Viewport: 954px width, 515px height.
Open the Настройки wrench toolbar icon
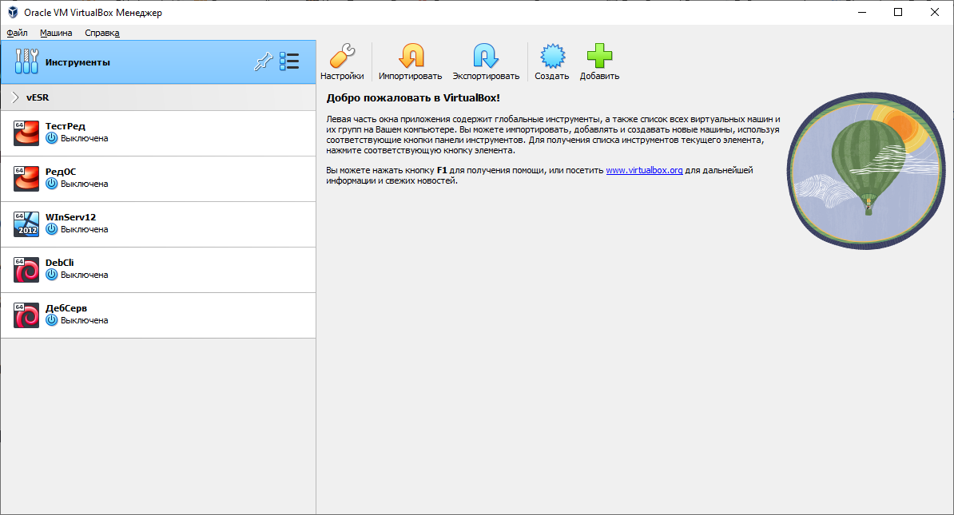(342, 56)
